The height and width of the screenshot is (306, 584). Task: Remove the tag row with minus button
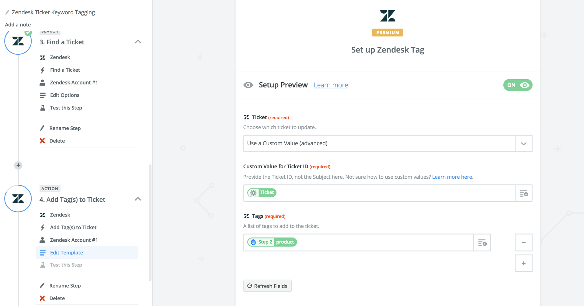(x=523, y=242)
